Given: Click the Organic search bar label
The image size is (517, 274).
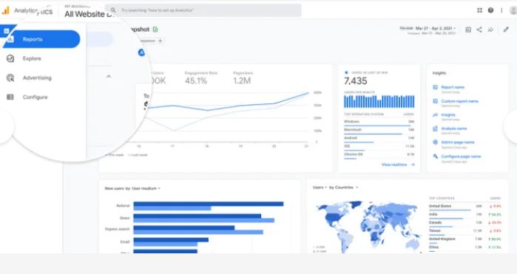Looking at the screenshot, I should coord(117,229).
